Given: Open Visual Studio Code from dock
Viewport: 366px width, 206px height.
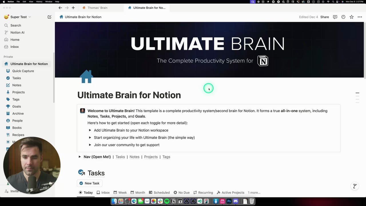Looking at the screenshot, I should [200, 201].
